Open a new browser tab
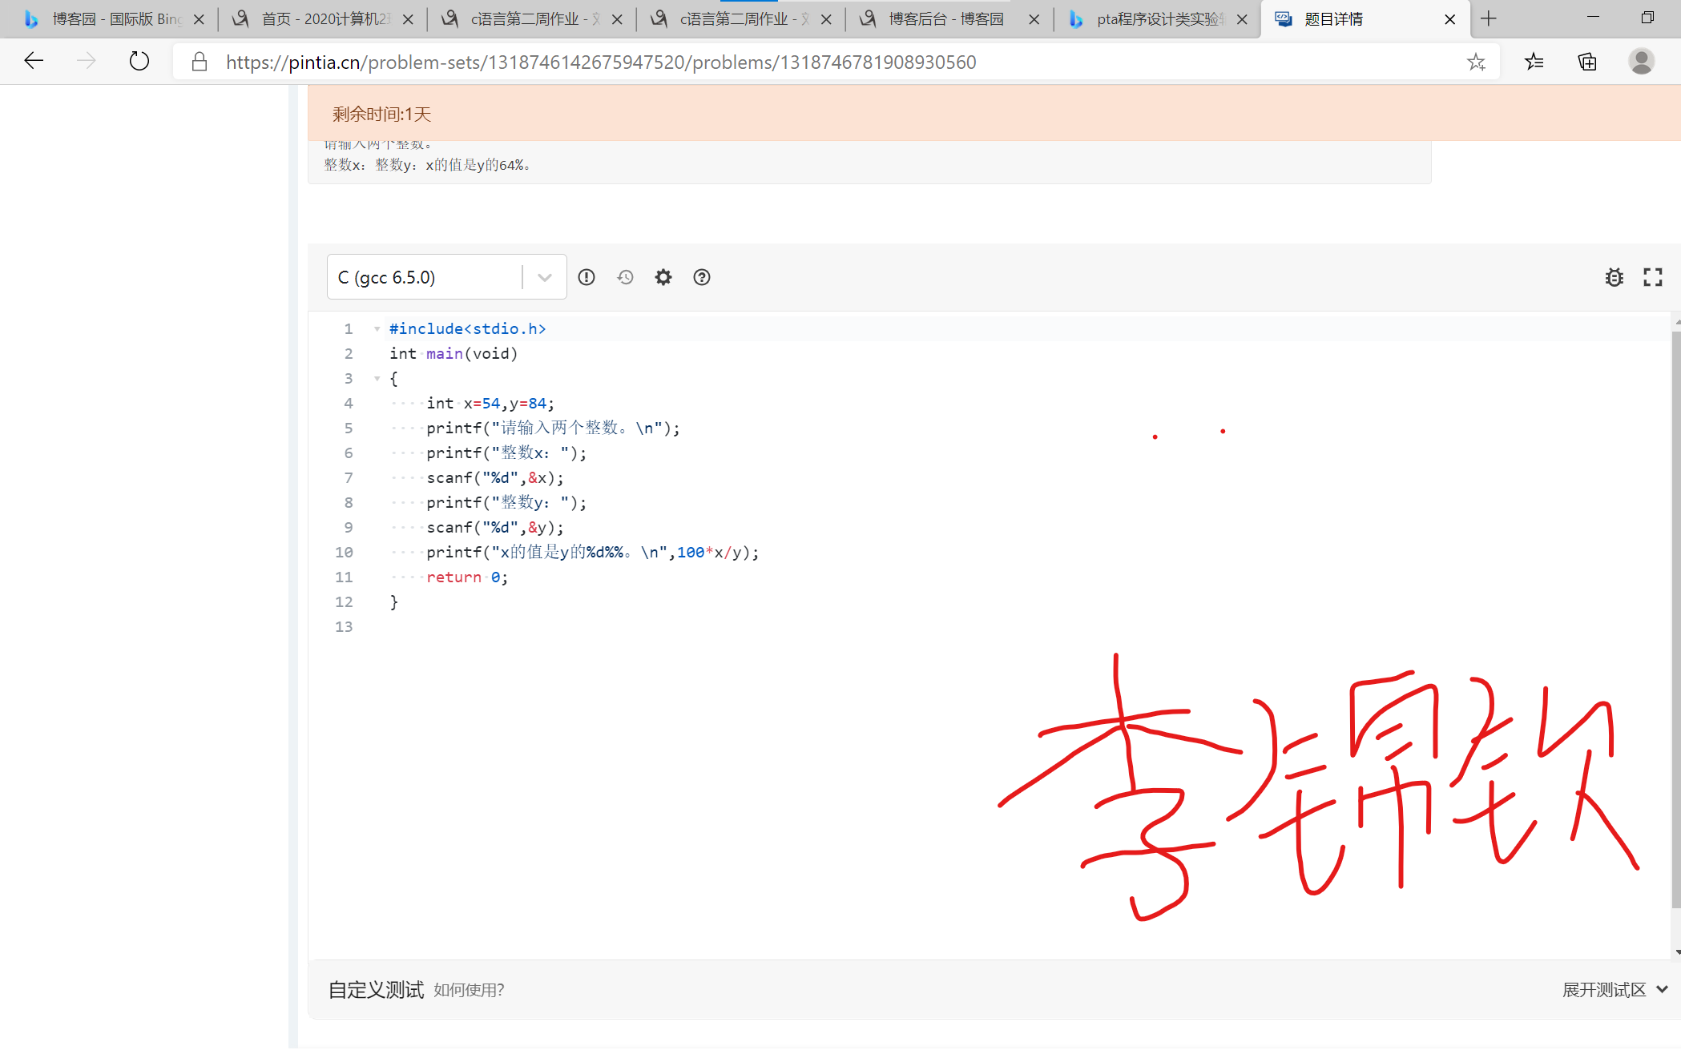 click(1488, 19)
